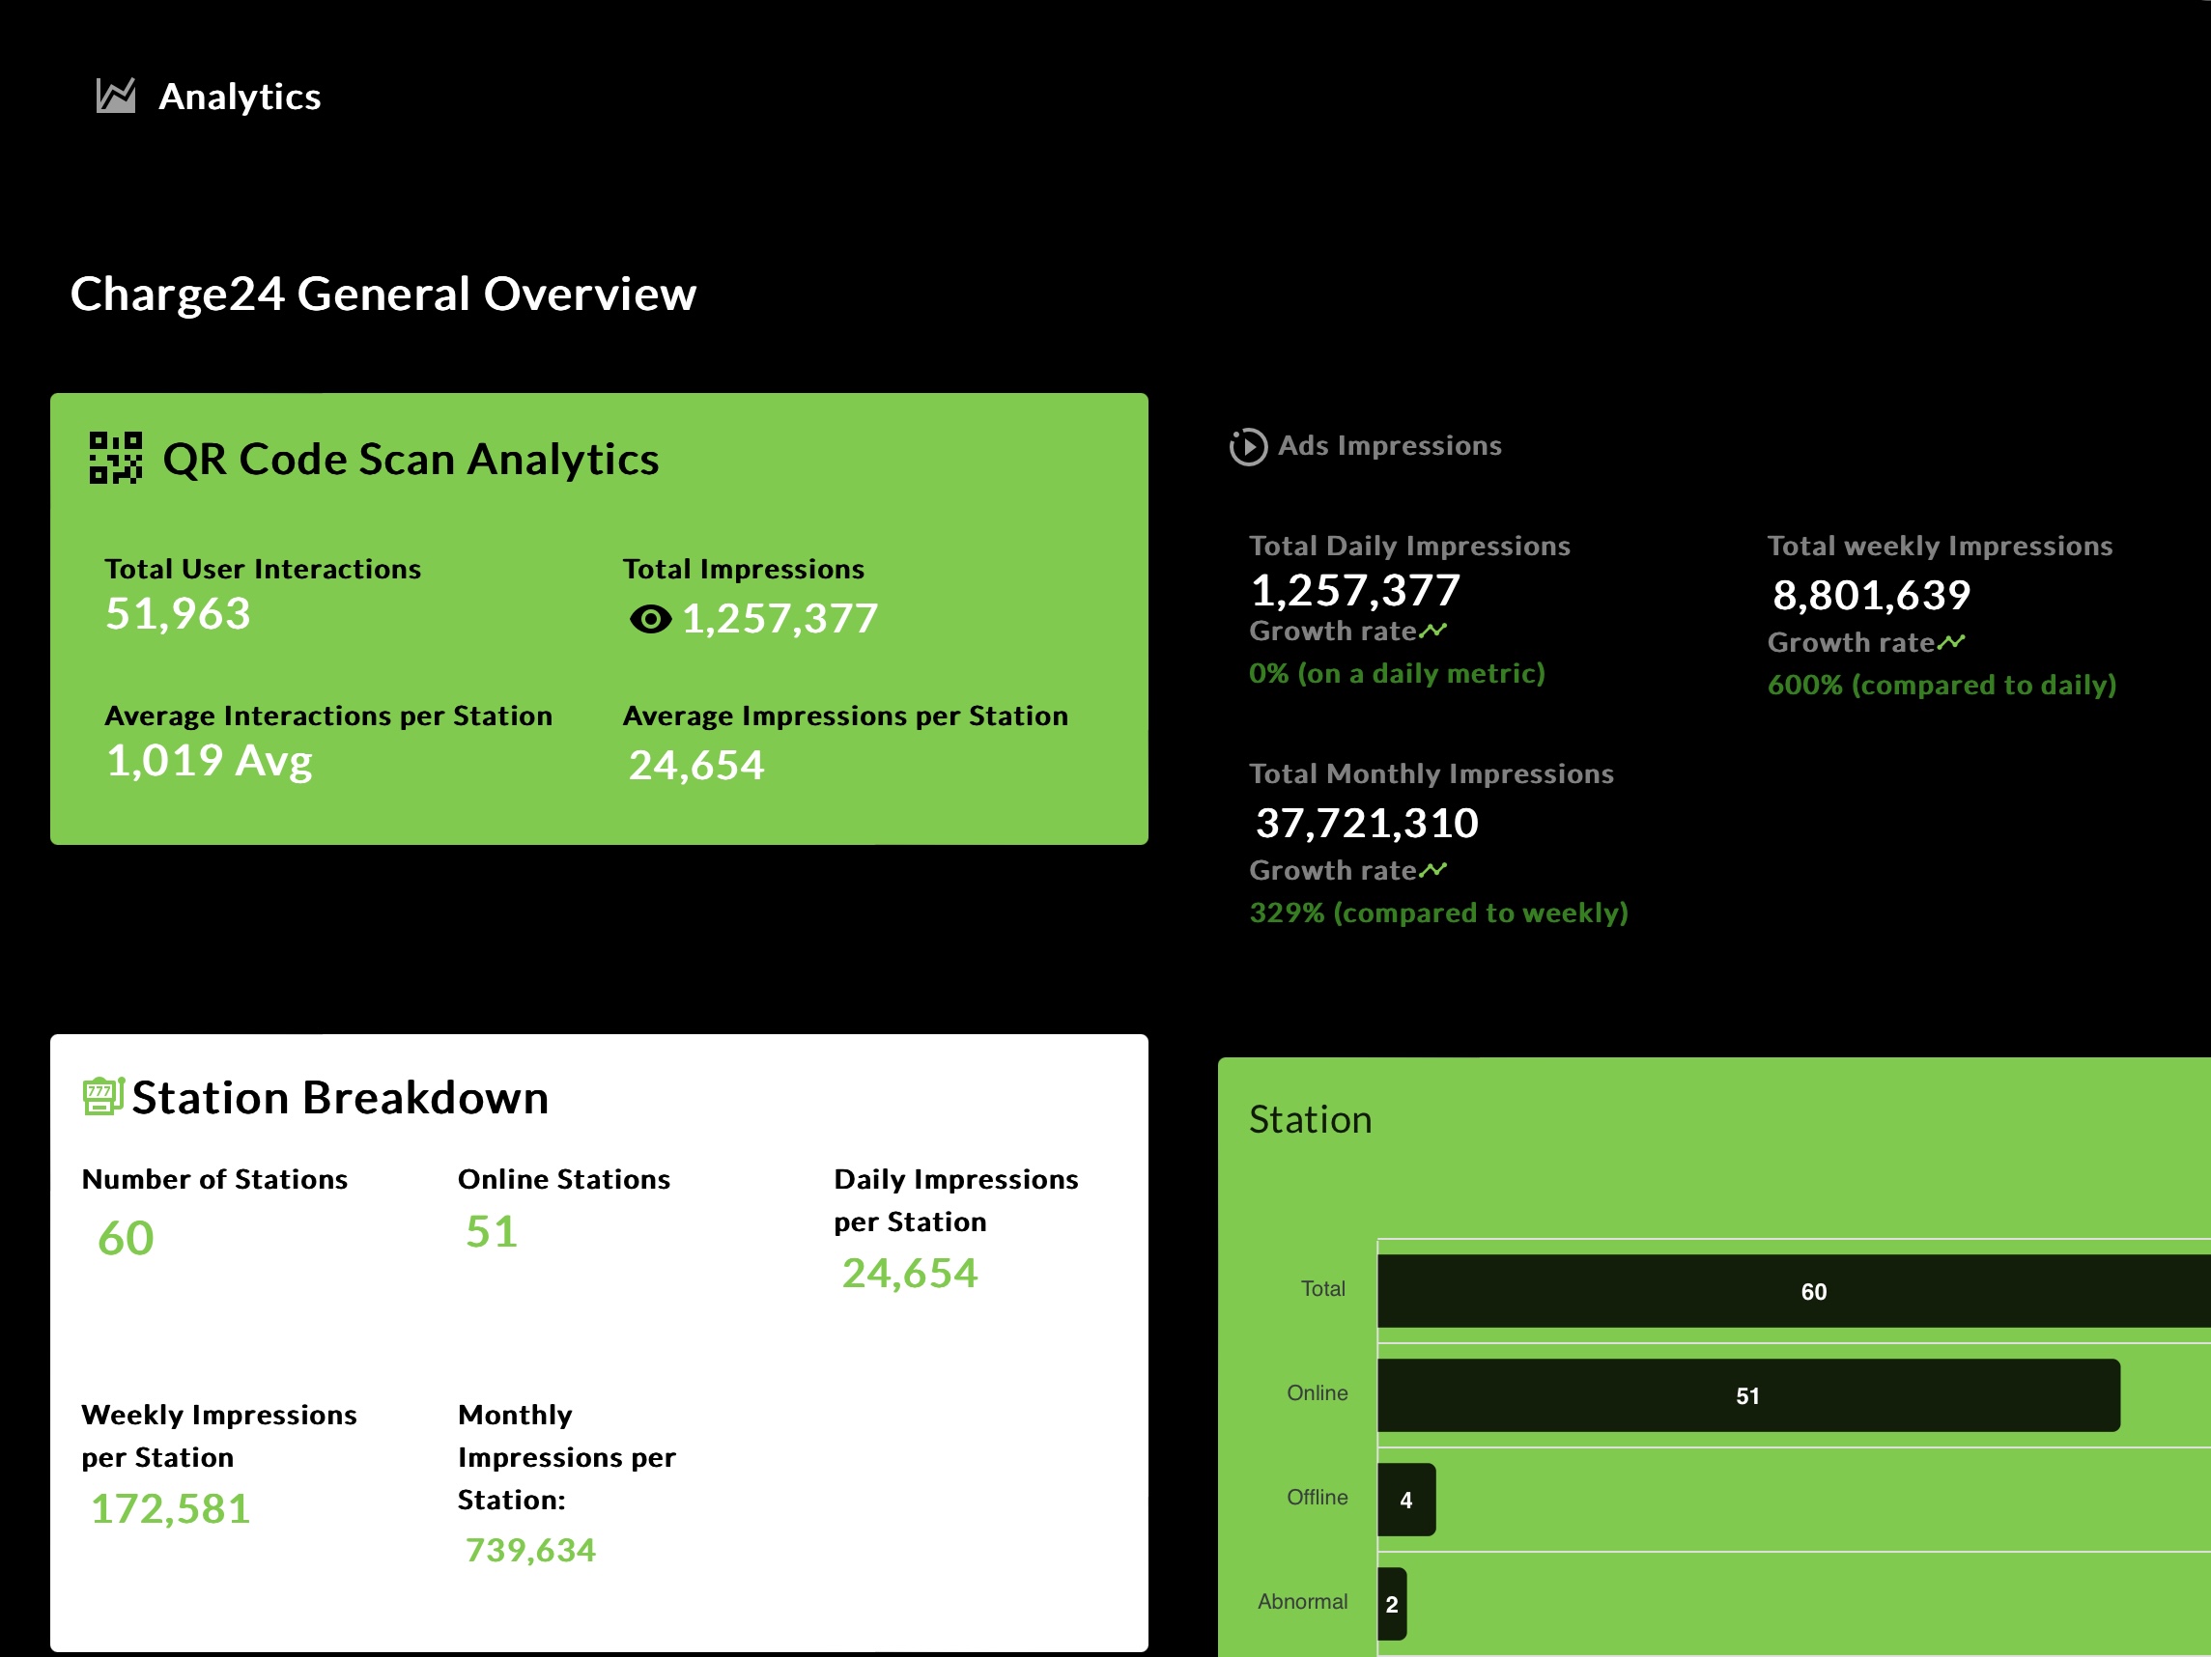Click the weekly Growth rate trend icon
2211x1657 pixels.
(x=1951, y=641)
